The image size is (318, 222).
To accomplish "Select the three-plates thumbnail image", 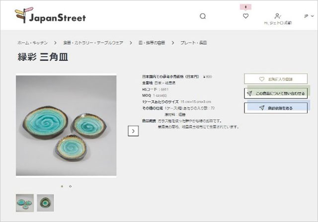I will [25, 203].
